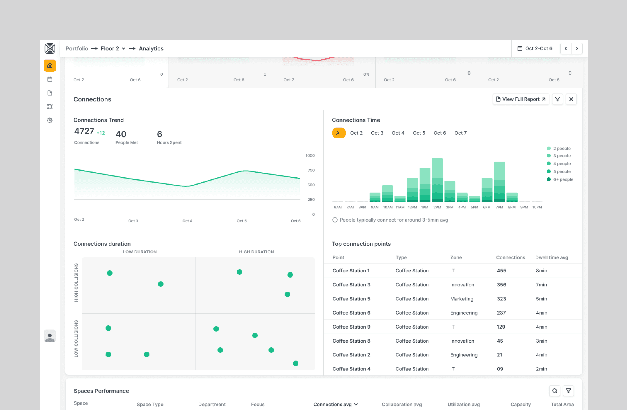The height and width of the screenshot is (410, 627).
Task: Toggle the 6+ people legend item
Action: pos(560,179)
